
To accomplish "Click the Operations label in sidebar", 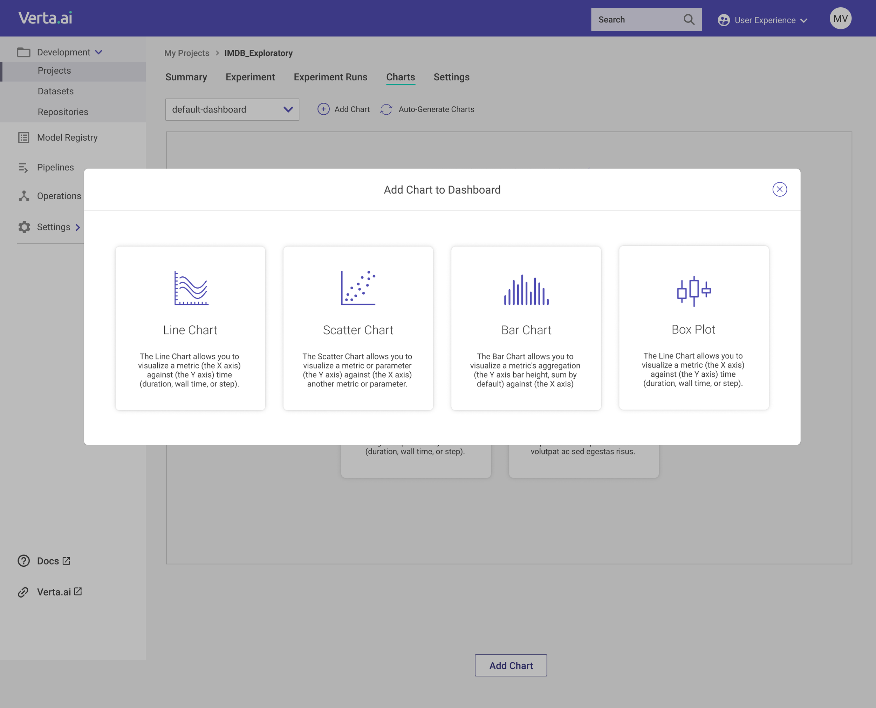I will [x=59, y=196].
